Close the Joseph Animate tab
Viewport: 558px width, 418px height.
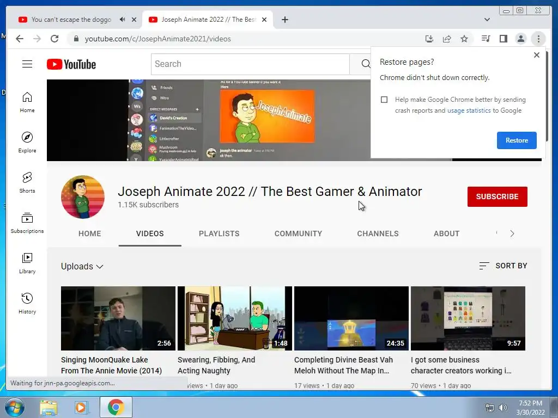(264, 20)
